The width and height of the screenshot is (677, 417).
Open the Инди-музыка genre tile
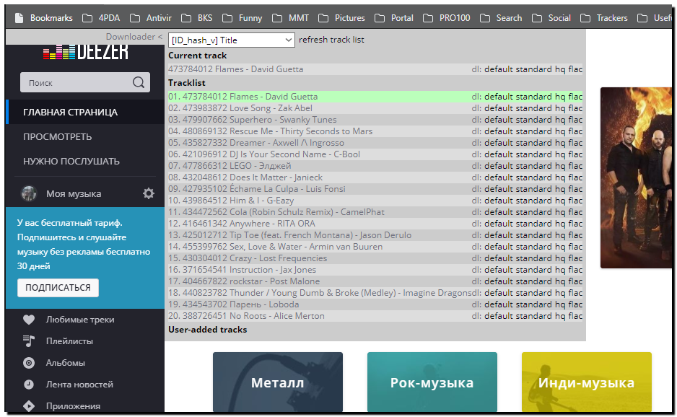pyautogui.click(x=586, y=382)
